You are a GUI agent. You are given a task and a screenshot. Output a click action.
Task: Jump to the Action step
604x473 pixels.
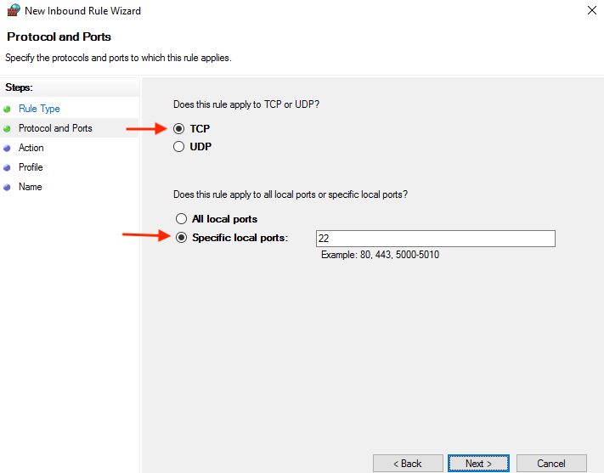pos(31,148)
